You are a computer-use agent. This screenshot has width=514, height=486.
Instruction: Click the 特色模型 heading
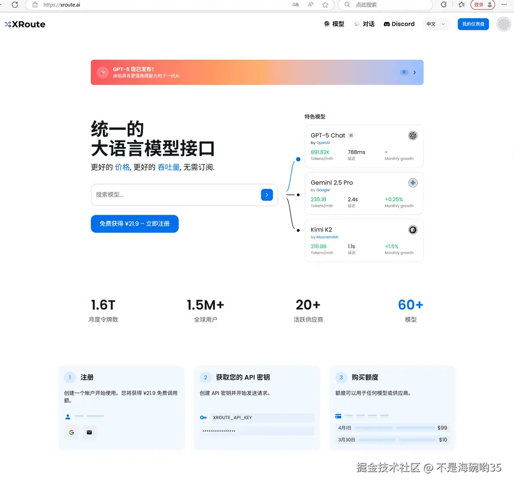click(x=315, y=117)
